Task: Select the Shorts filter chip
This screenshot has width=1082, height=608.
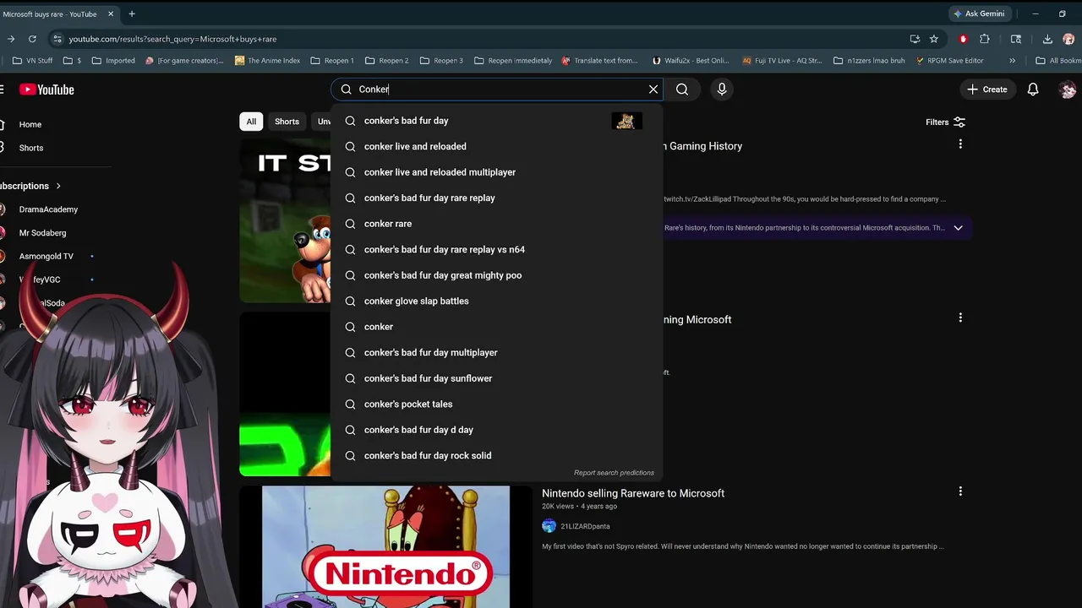Action: click(x=287, y=122)
